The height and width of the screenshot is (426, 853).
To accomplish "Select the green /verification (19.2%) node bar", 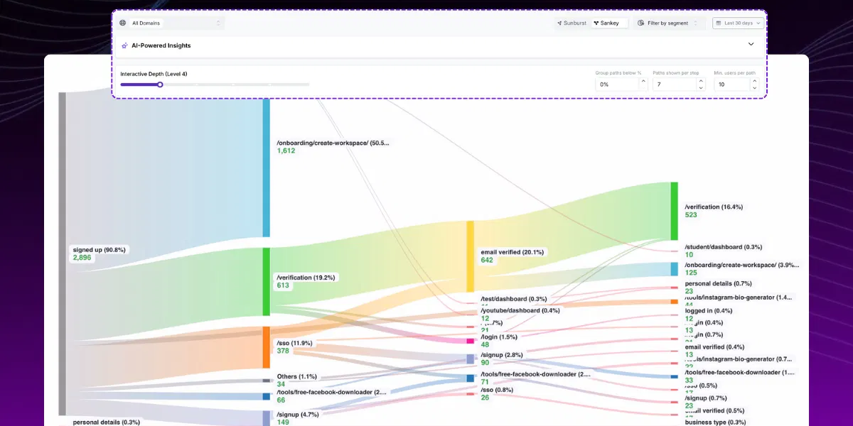I will click(267, 281).
